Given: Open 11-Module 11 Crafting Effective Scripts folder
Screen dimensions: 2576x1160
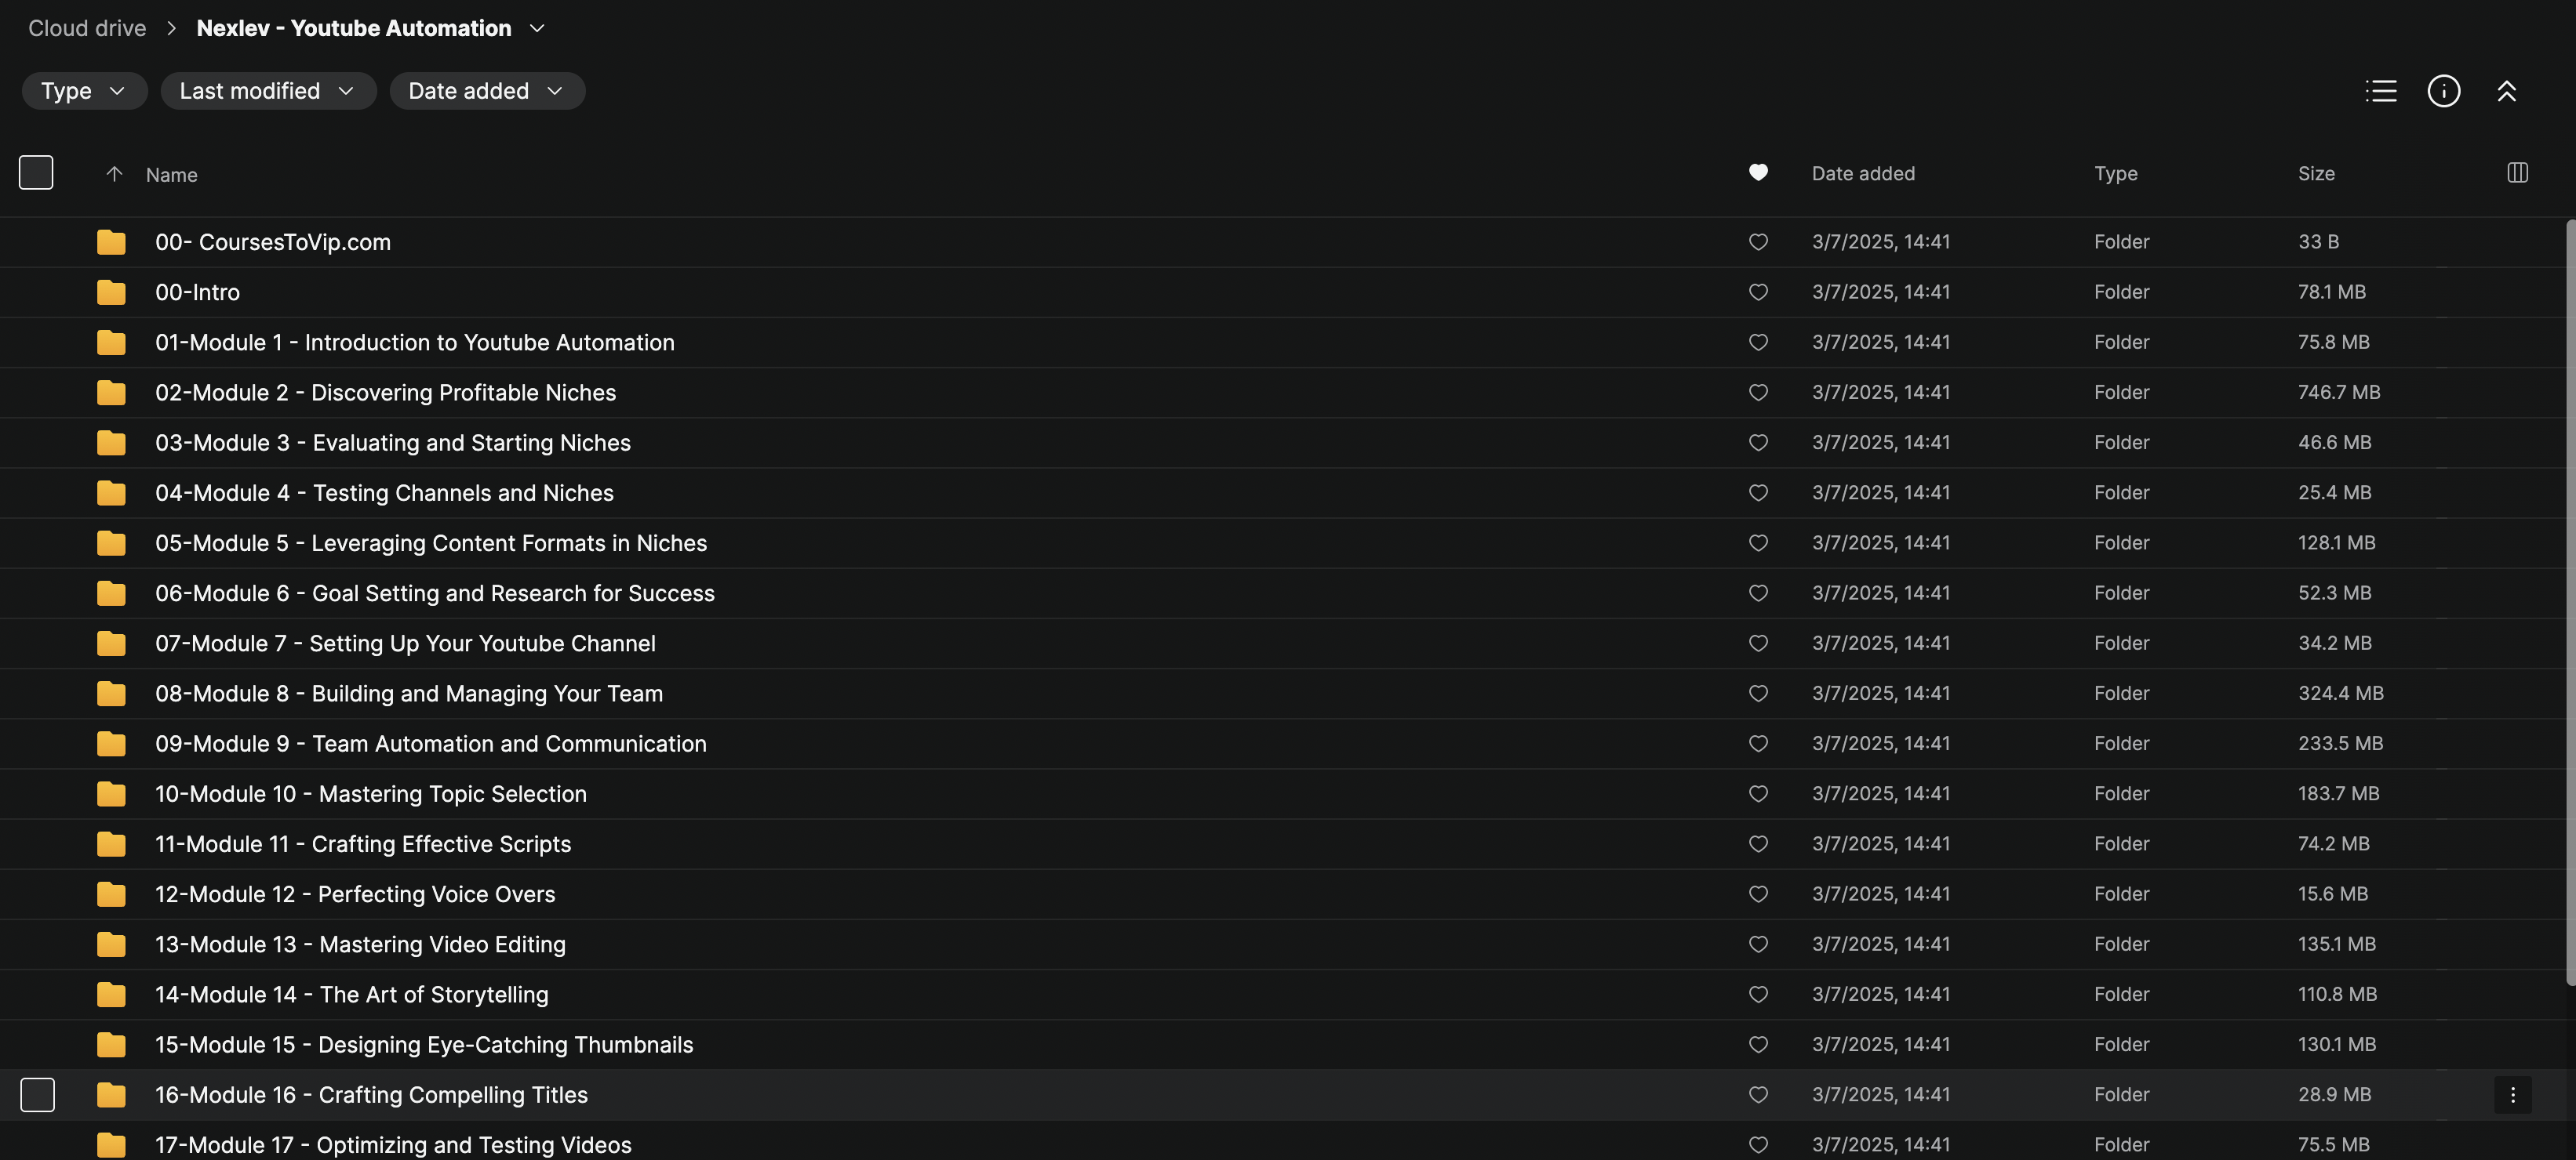Looking at the screenshot, I should click(363, 844).
